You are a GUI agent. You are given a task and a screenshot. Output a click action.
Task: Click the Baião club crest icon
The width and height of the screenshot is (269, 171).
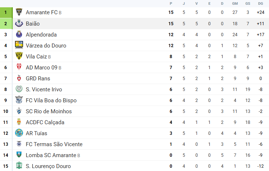[x=19, y=23]
